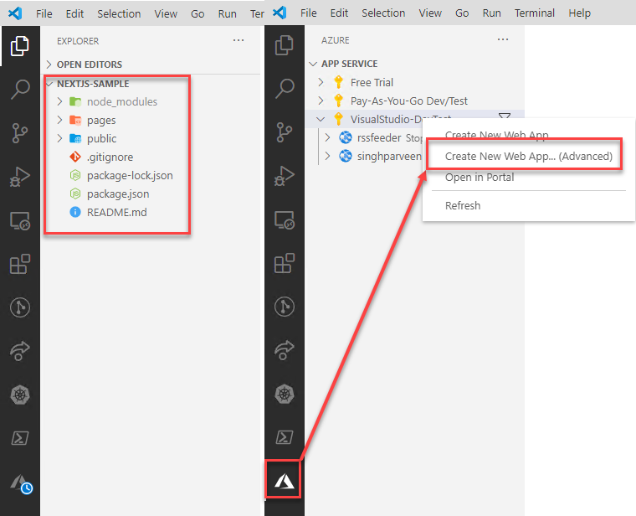This screenshot has height=516, width=636.
Task: Open Selection menu in left window
Action: pos(119,13)
